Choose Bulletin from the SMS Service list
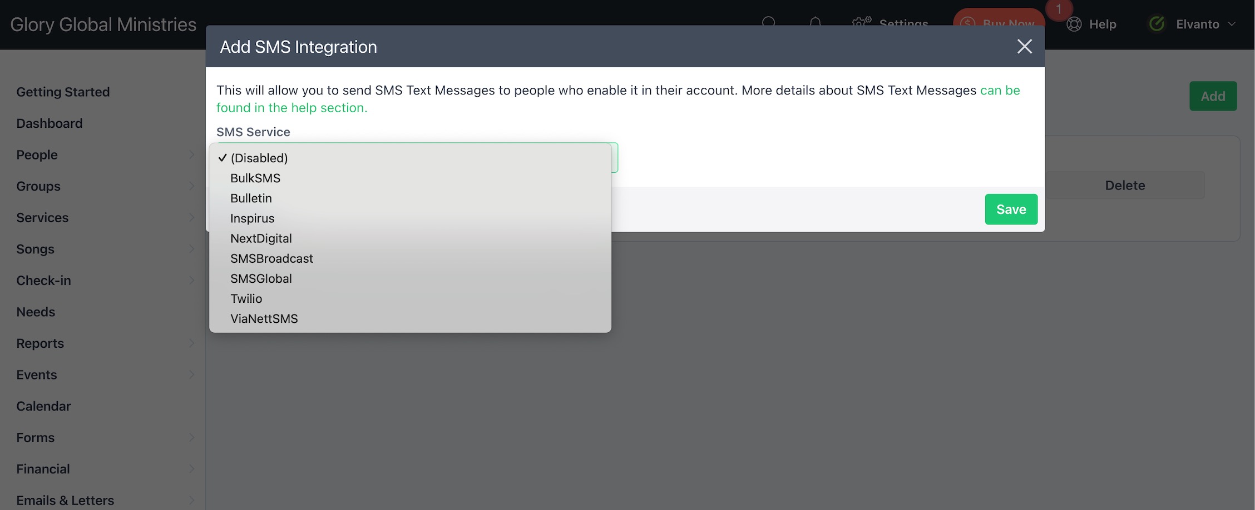The height and width of the screenshot is (510, 1255). coord(410,198)
